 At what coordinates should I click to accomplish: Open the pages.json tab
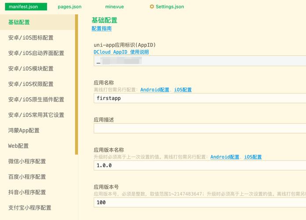click(69, 7)
